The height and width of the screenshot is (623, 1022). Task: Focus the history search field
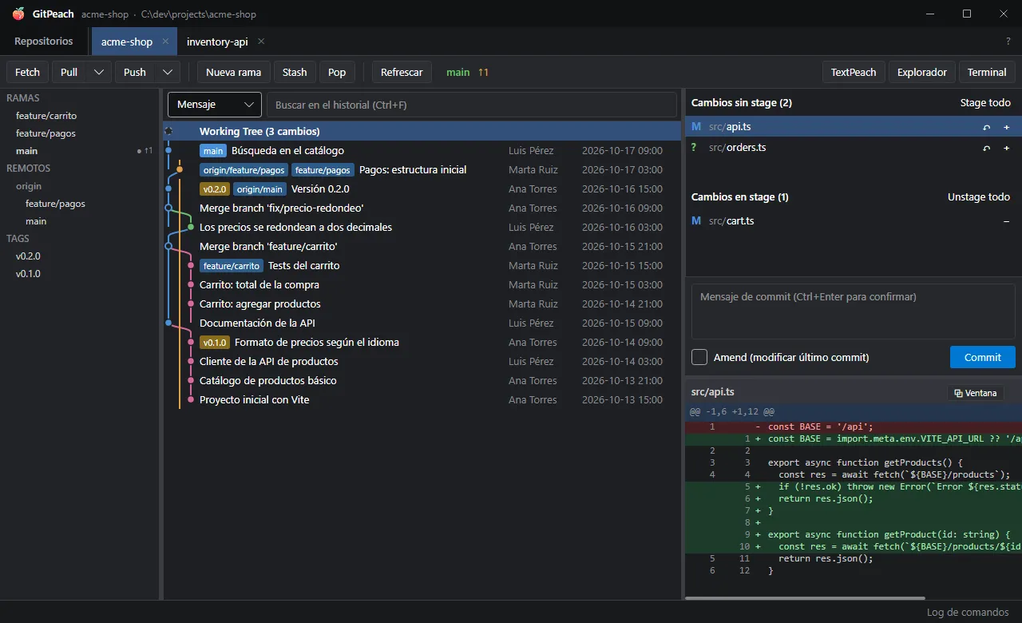click(471, 105)
